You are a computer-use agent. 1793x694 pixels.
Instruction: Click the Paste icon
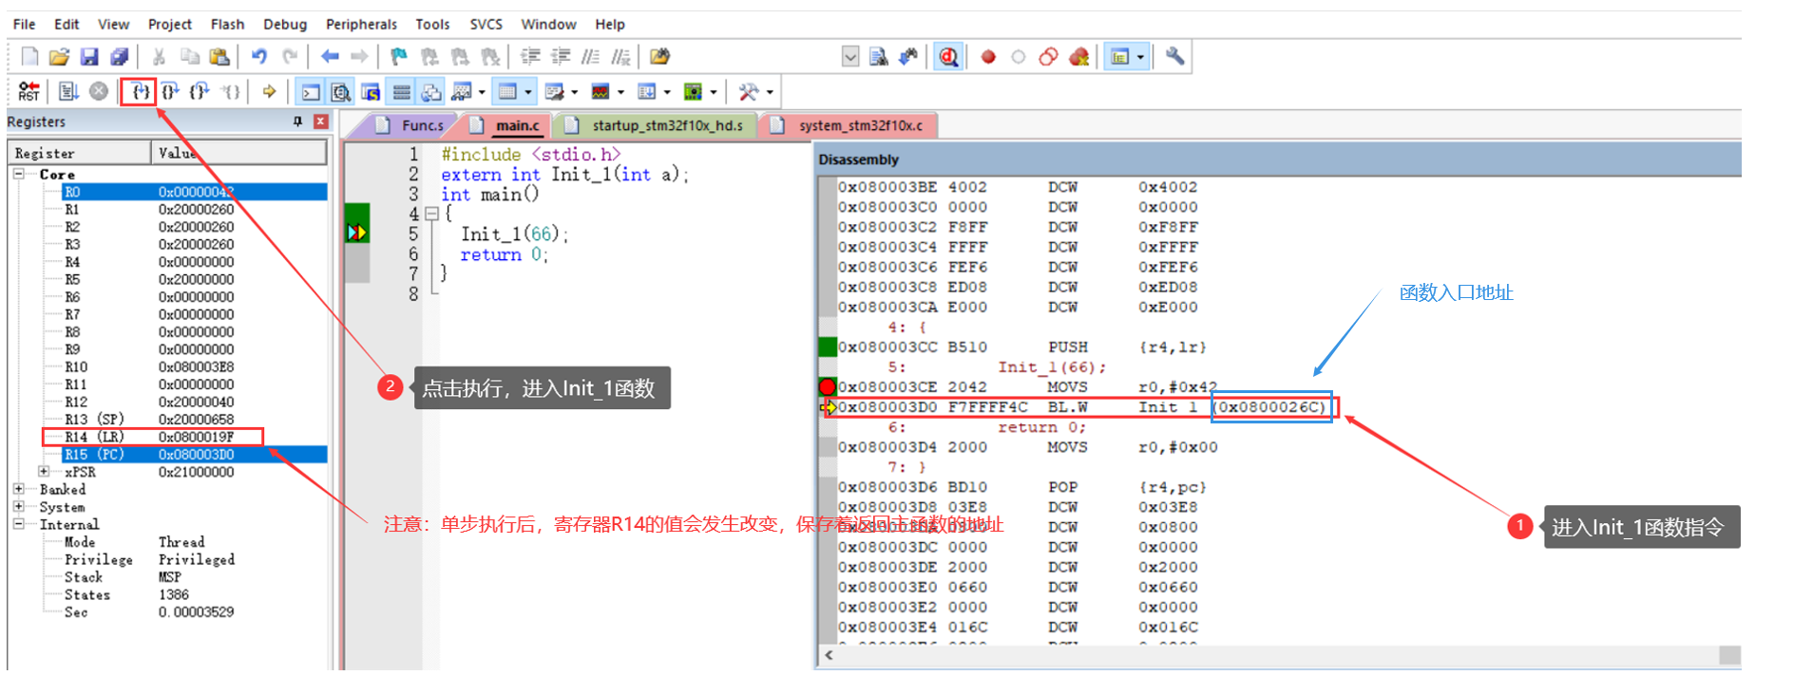point(219,57)
